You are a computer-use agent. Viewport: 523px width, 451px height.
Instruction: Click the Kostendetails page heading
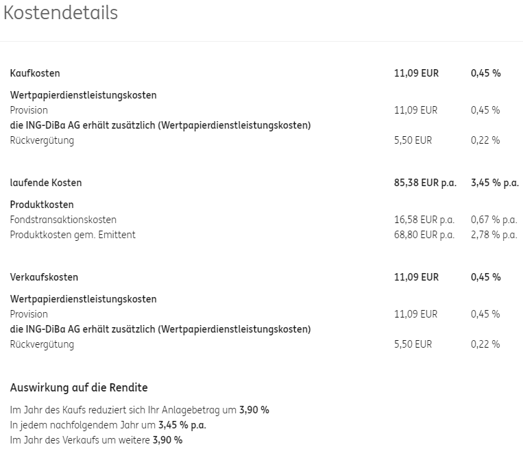click(61, 13)
